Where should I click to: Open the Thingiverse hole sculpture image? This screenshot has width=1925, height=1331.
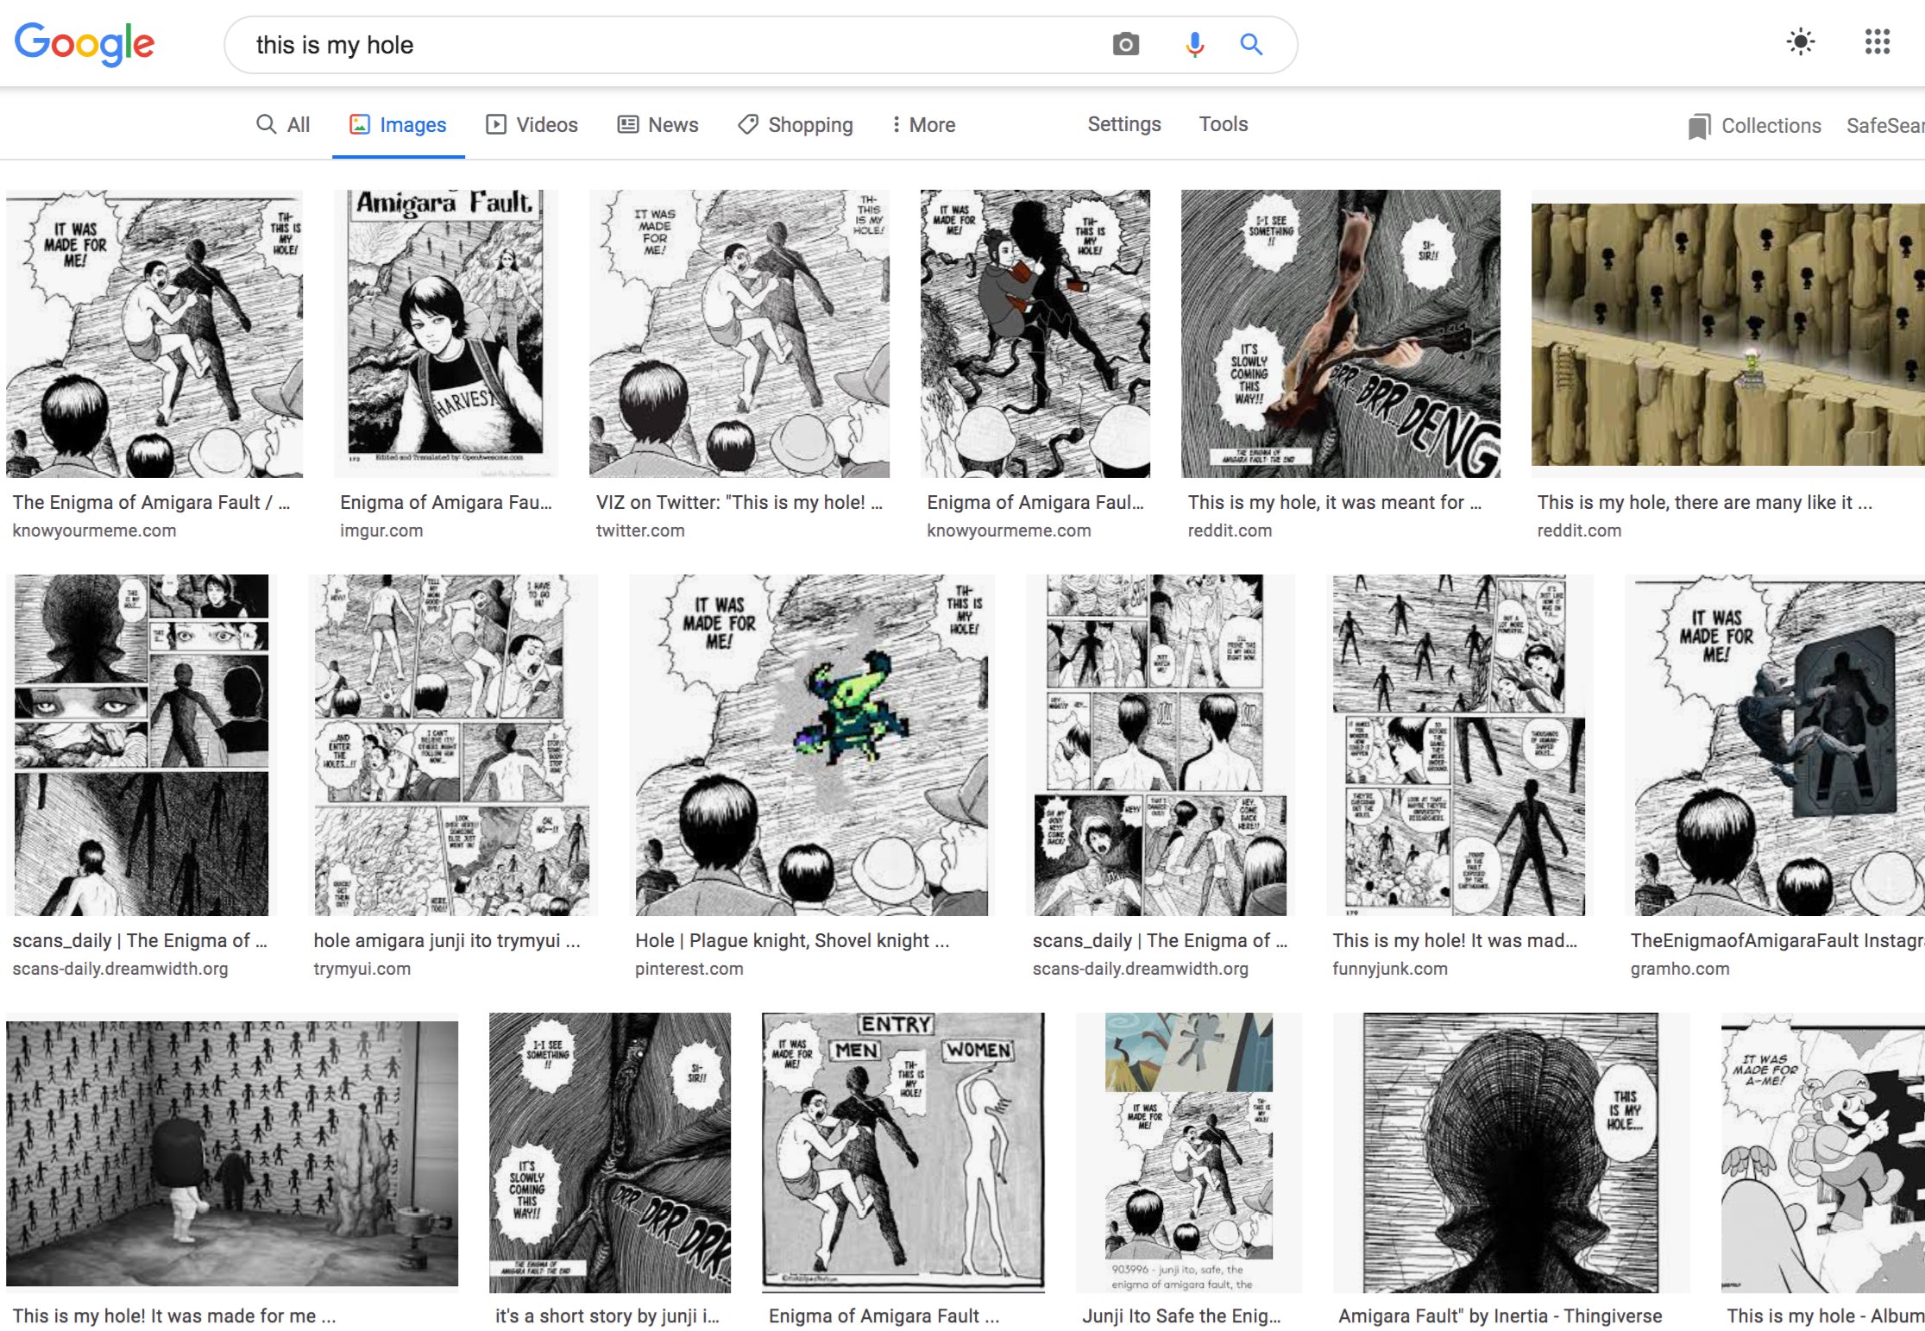(1510, 1152)
